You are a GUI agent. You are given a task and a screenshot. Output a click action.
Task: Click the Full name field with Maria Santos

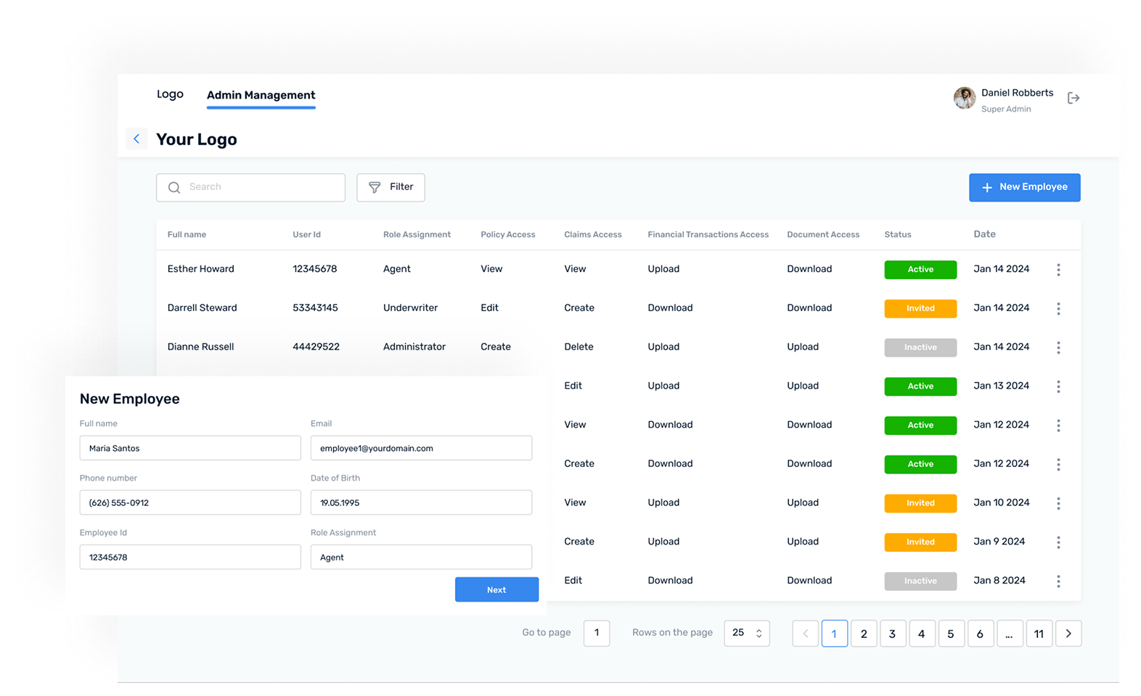190,448
